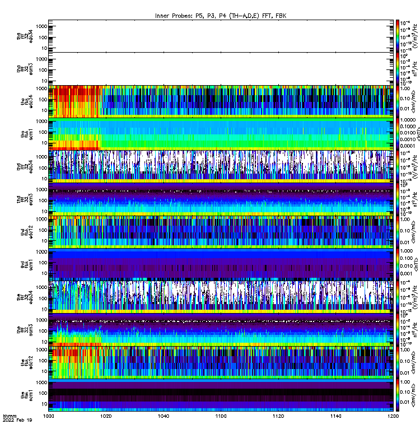Click the thd fbk edc12 spectrogram panel
This screenshot has width=420, height=448.
(221, 232)
